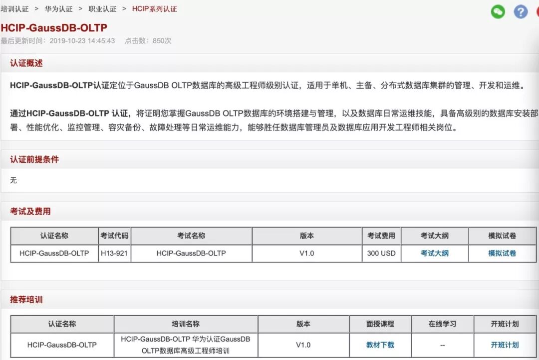Click V1.0 in the training table

(303, 345)
